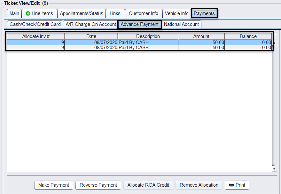The image size is (281, 194).
Task: Click the green plus icon on Line Items tab
Action: (28, 14)
